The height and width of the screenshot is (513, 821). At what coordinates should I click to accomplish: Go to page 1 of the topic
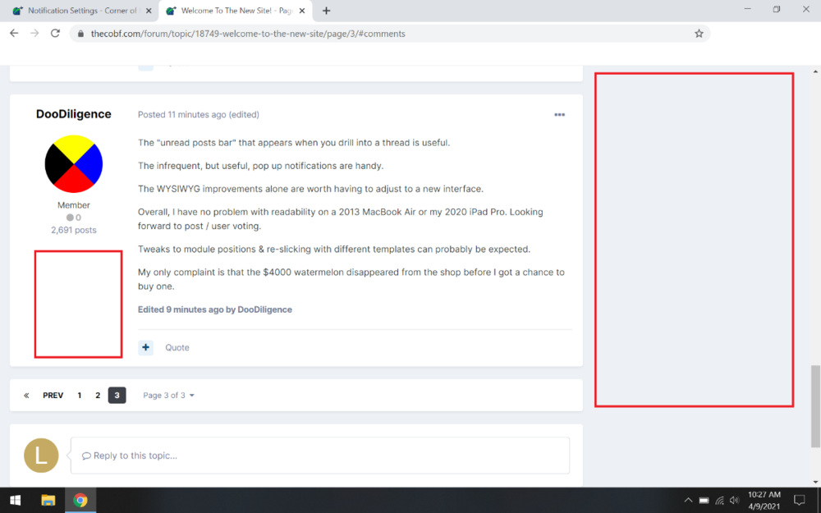79,396
